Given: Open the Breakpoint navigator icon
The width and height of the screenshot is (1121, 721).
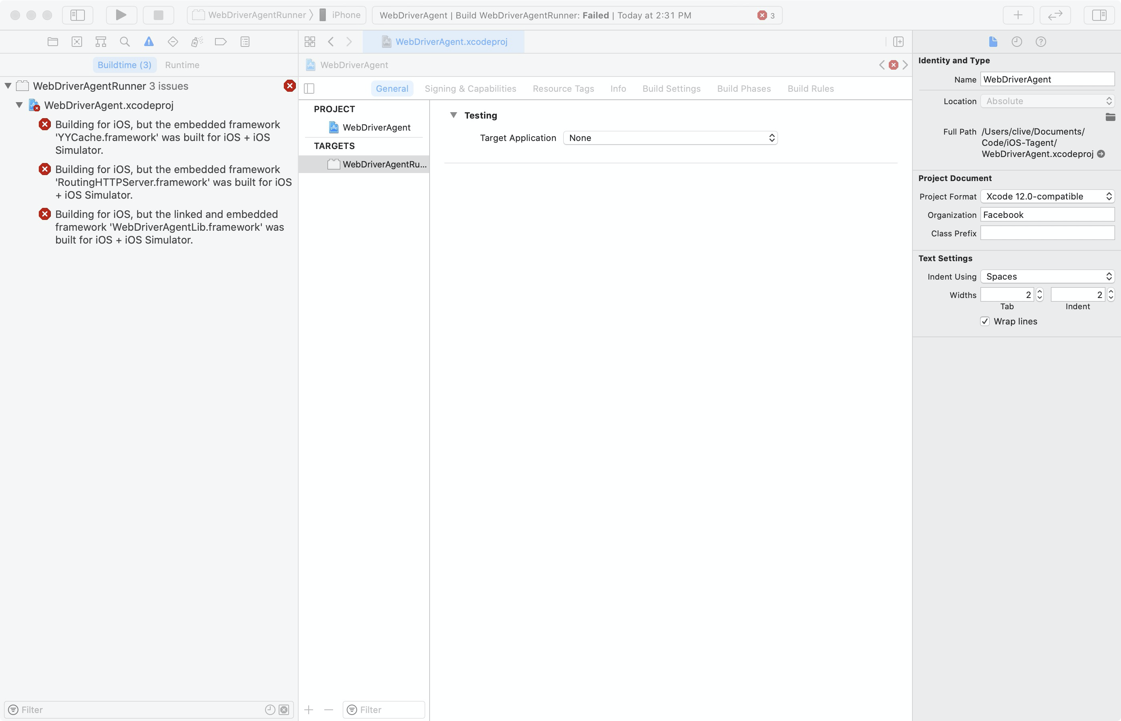Looking at the screenshot, I should coord(220,42).
